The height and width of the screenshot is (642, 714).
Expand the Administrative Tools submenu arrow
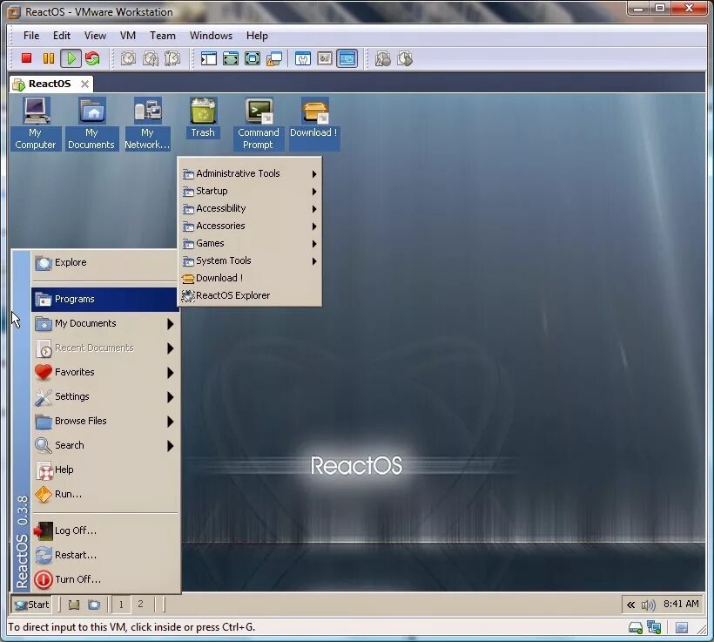click(x=314, y=174)
